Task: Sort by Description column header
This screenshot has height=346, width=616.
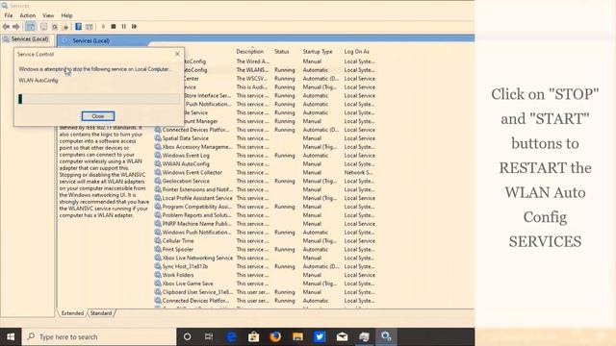Action: (x=250, y=51)
